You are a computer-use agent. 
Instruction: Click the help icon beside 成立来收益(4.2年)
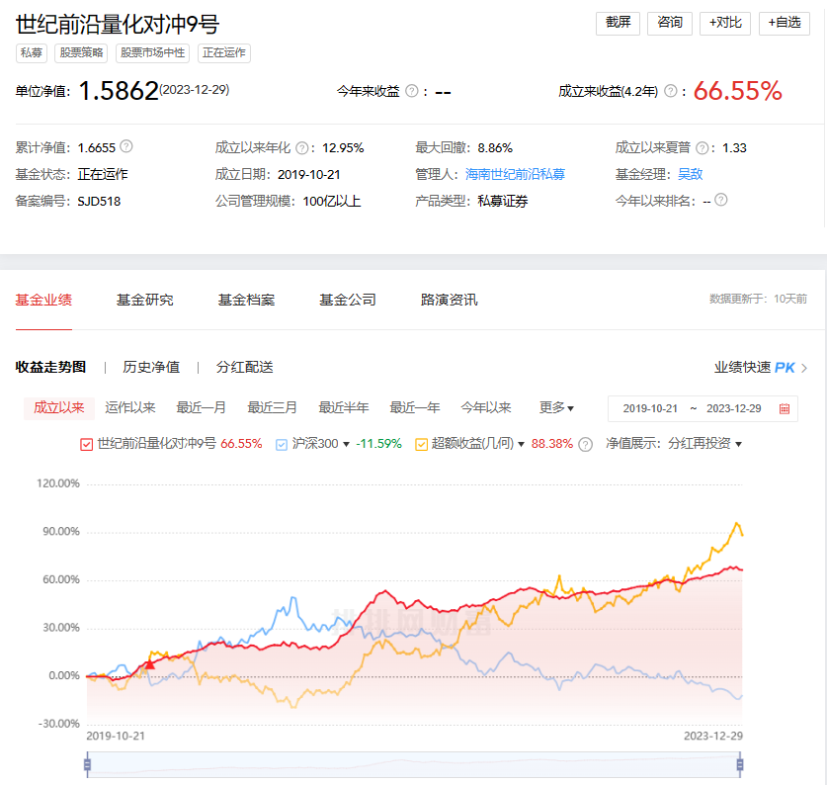[x=670, y=91]
